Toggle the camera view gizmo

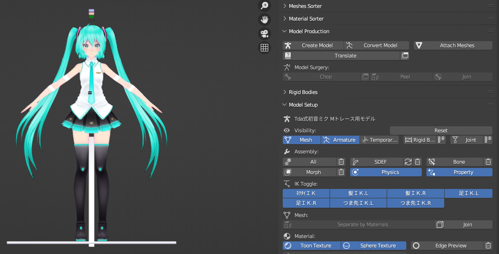pyautogui.click(x=264, y=34)
